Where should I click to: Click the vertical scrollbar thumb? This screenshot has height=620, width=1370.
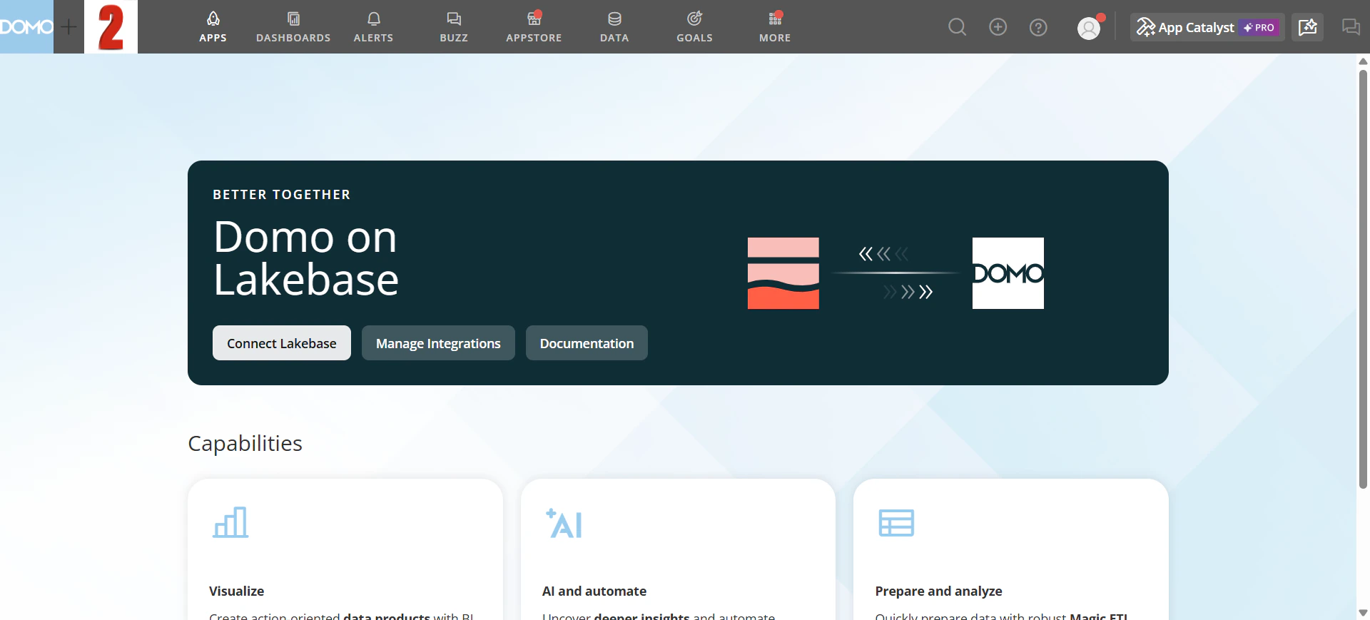[1363, 278]
